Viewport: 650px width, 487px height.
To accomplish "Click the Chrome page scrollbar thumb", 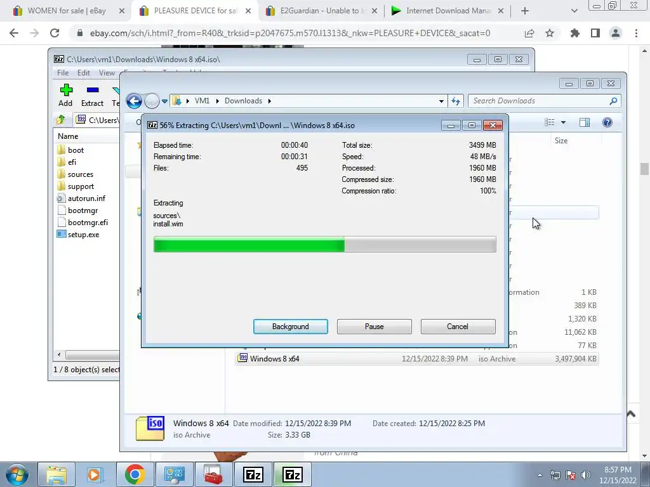I will point(644,169).
